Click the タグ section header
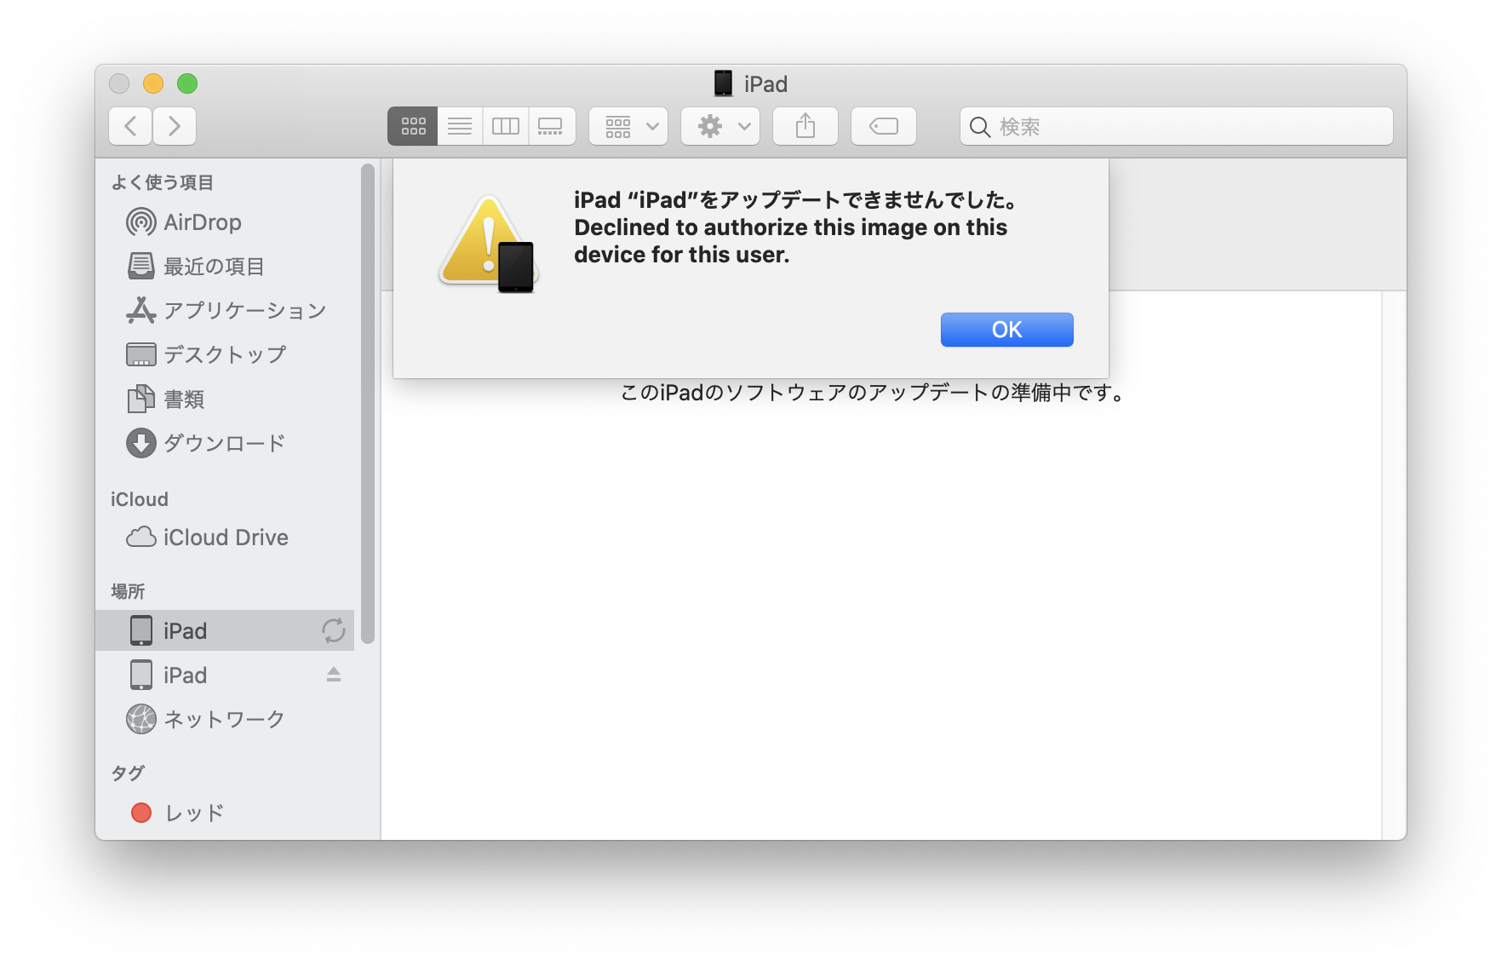 (128, 773)
